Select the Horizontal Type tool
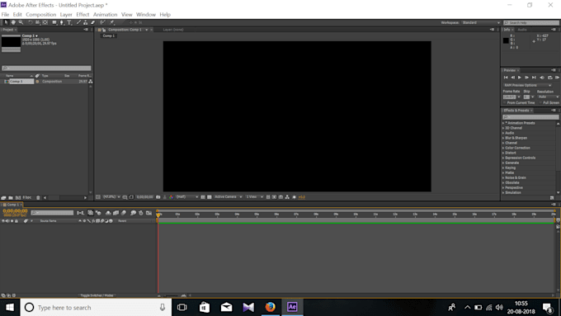This screenshot has width=561, height=316. [69, 22]
